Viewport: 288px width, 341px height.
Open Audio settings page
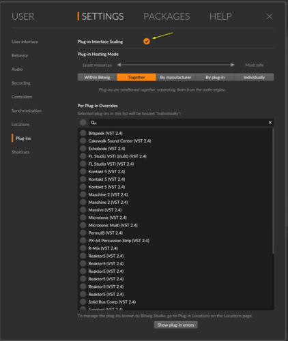17,70
